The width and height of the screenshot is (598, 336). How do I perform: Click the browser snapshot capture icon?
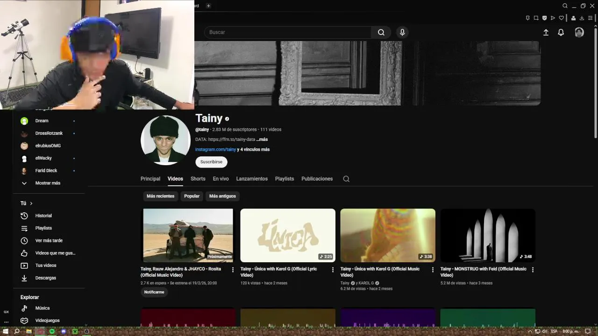[536, 18]
